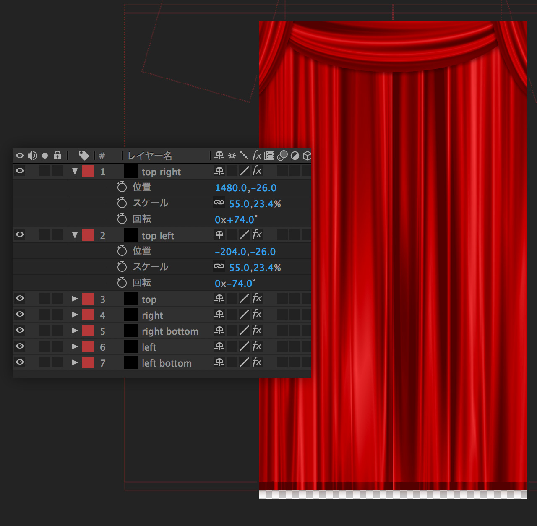Expand the top layer properties
The width and height of the screenshot is (537, 526).
point(75,299)
